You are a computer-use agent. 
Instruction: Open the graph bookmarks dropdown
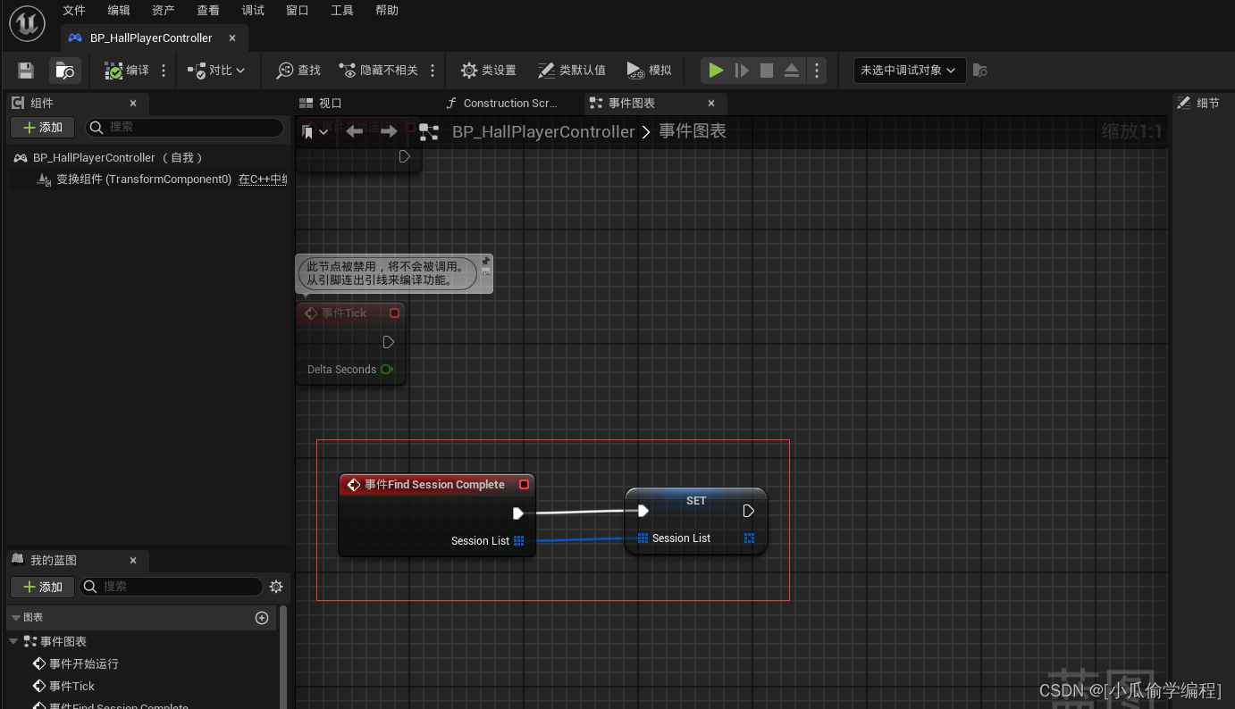pos(315,131)
